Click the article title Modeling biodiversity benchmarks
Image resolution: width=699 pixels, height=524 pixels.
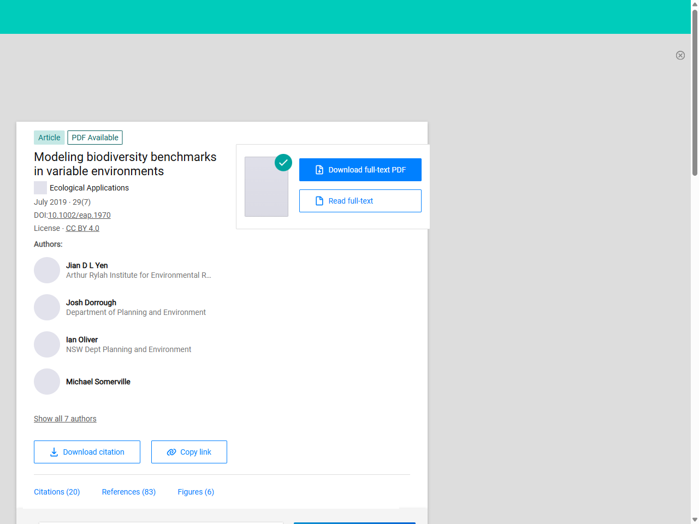[x=125, y=164]
